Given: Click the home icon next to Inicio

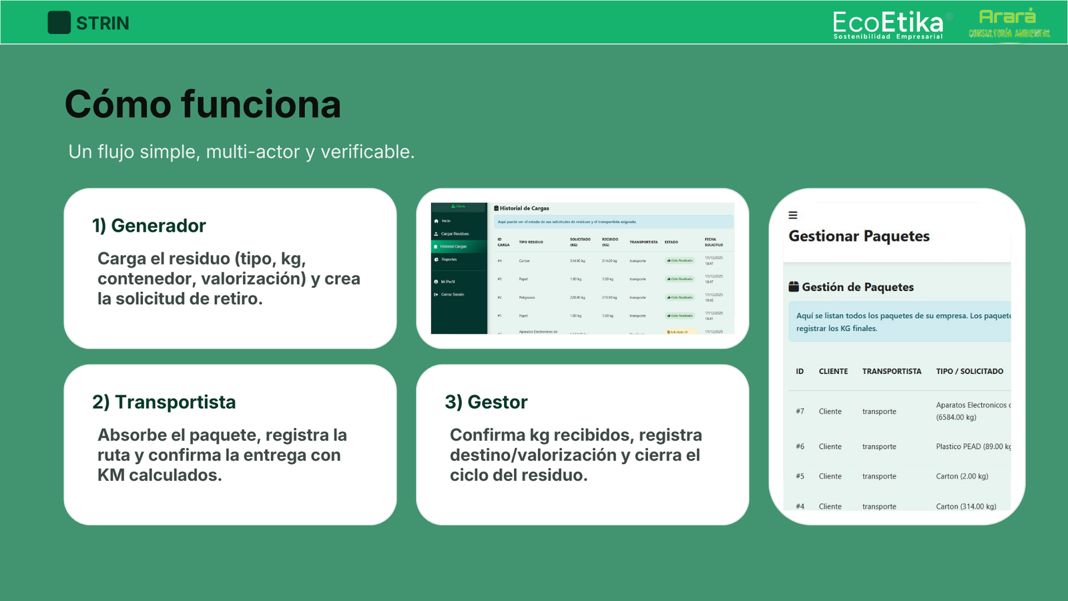Looking at the screenshot, I should pyautogui.click(x=437, y=221).
